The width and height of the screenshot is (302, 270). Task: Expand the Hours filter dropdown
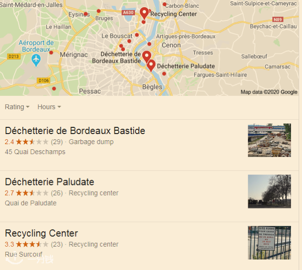click(49, 107)
